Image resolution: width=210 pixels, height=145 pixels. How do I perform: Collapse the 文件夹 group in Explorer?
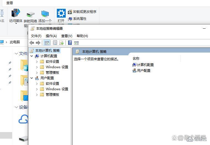16,54
